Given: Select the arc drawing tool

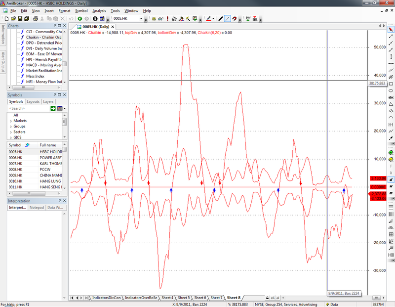Looking at the screenshot, I should tap(391, 118).
